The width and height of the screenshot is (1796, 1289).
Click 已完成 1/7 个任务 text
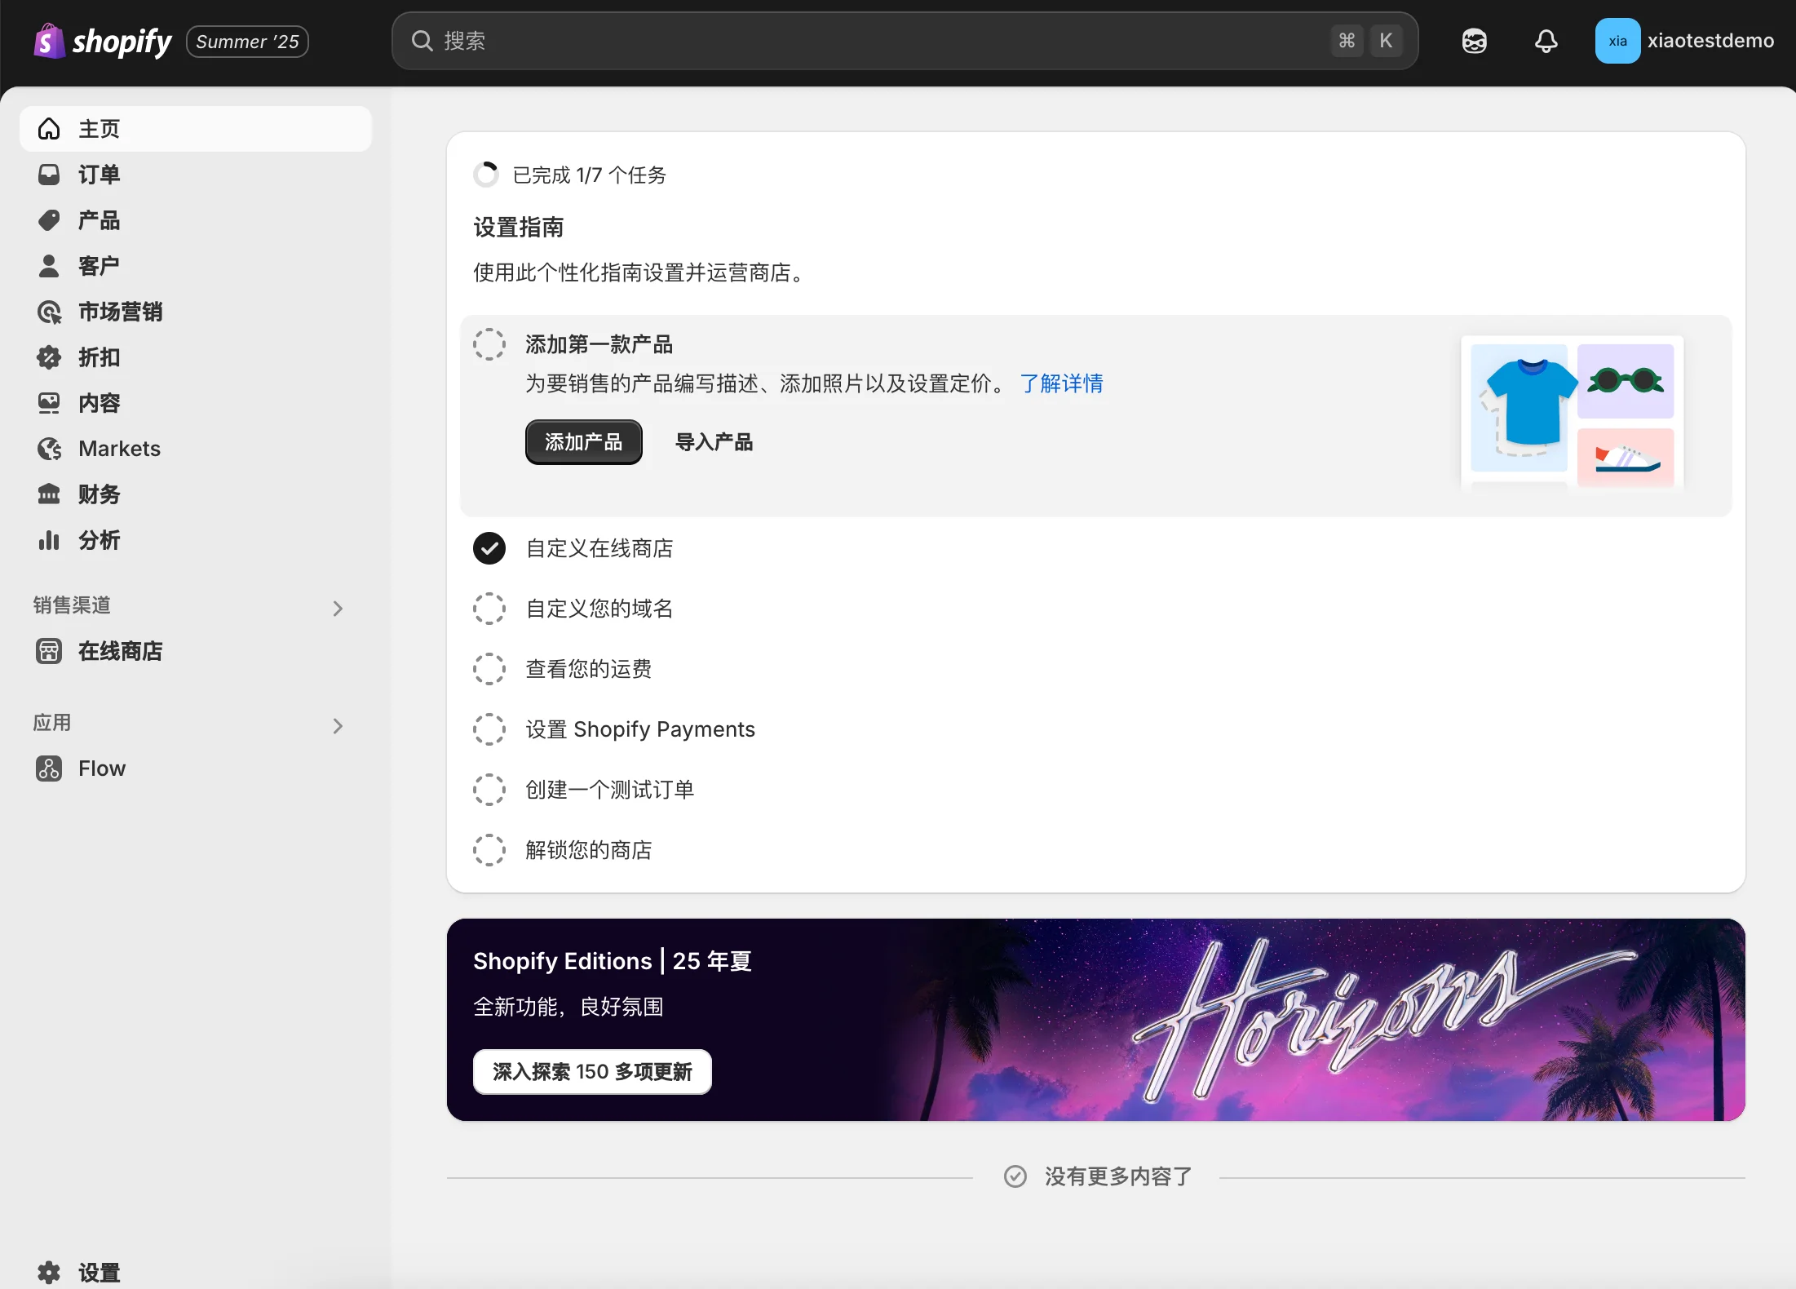coord(589,175)
